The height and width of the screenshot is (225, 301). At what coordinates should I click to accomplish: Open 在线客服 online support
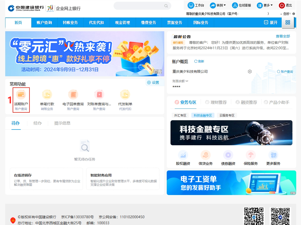point(242,5)
